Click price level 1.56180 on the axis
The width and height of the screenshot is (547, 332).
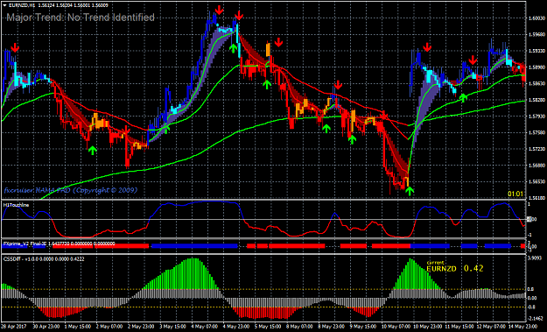tap(536, 198)
